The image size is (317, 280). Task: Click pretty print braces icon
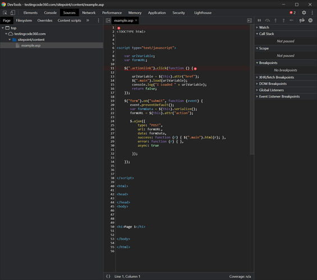coord(108,277)
